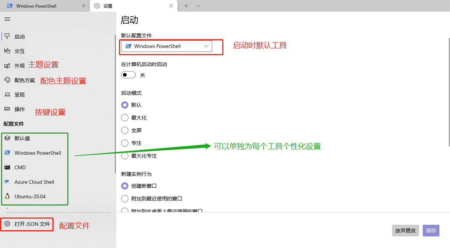Click the 呈现 rendering icon
450x248 pixels.
[7, 95]
